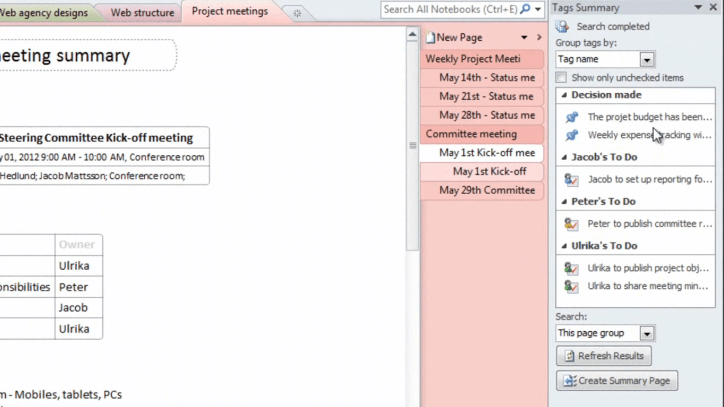Click the tag icon next to Jacob's reporting task
This screenshot has width=724, height=407.
pos(572,179)
